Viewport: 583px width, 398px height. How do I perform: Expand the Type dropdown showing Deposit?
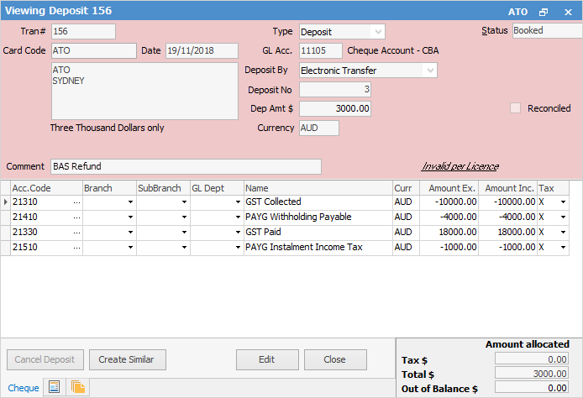tap(377, 32)
